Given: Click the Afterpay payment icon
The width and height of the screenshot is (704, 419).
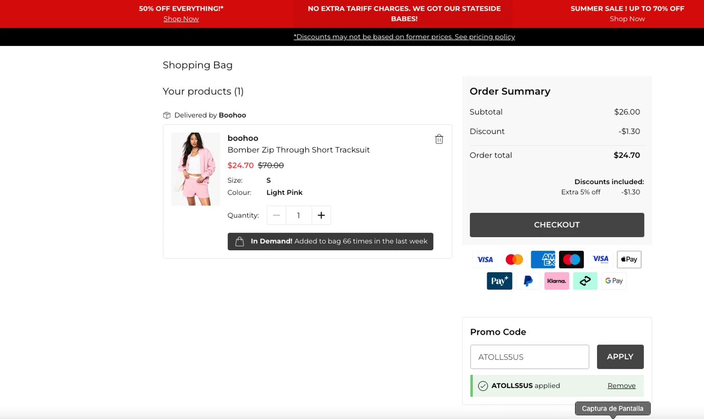Looking at the screenshot, I should click(x=585, y=281).
